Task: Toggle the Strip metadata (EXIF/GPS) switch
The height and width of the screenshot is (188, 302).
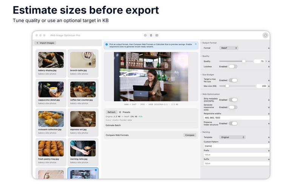Action: [233, 100]
